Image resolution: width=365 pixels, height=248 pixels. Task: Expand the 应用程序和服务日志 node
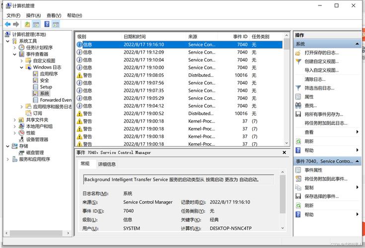(x=22, y=107)
